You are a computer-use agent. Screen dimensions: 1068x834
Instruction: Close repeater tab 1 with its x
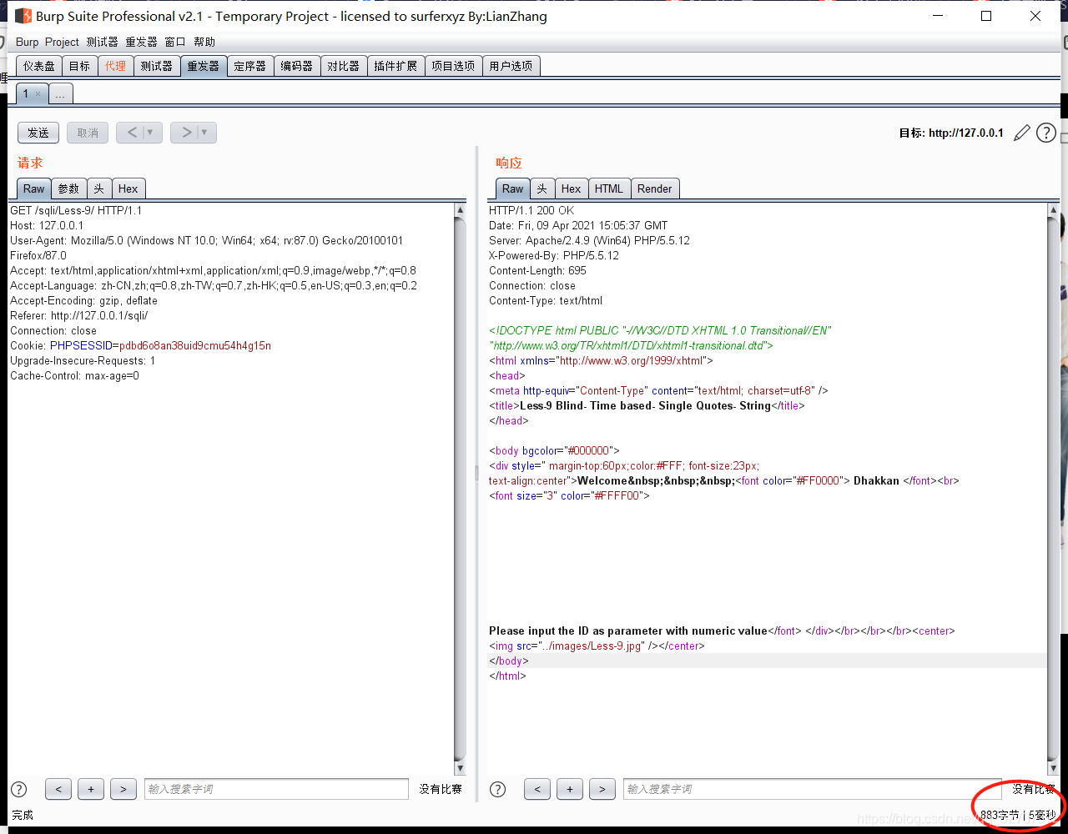pyautogui.click(x=38, y=94)
